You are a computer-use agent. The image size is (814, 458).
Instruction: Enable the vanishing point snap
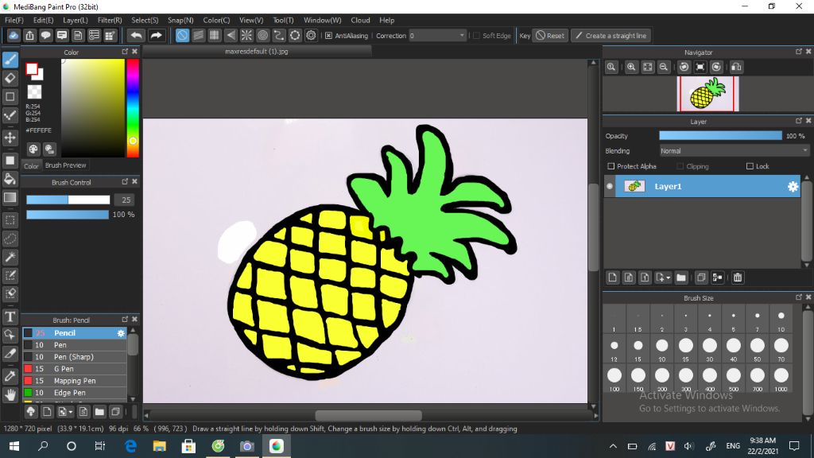click(x=231, y=35)
